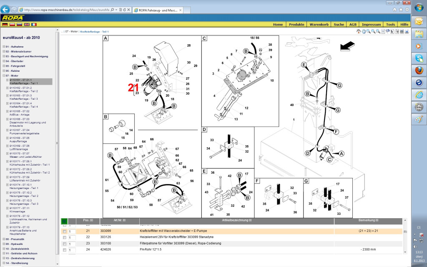Expand the 01 - Aufnahme tree node
The width and height of the screenshot is (427, 267).
pos(4,47)
